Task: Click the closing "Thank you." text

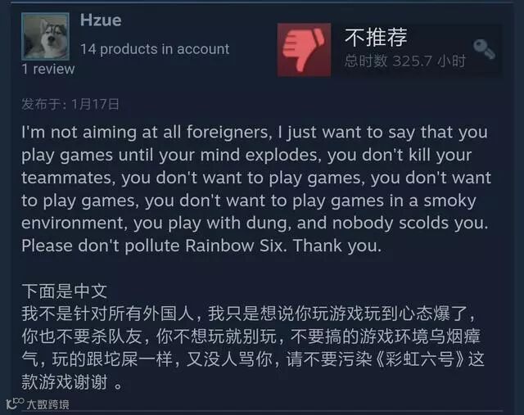Action: coord(337,246)
